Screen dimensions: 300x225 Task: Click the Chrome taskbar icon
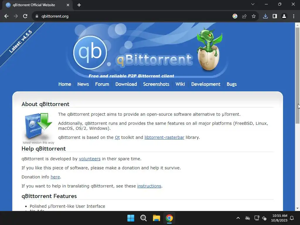[169, 218]
